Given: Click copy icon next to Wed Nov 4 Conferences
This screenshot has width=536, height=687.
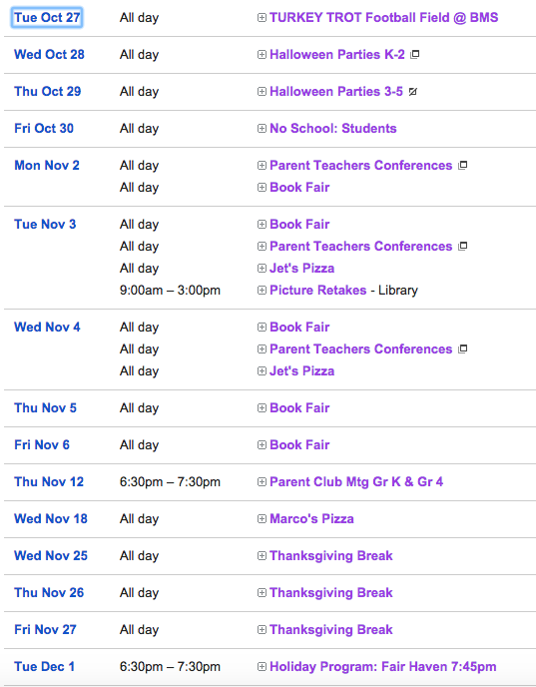Looking at the screenshot, I should [x=462, y=349].
